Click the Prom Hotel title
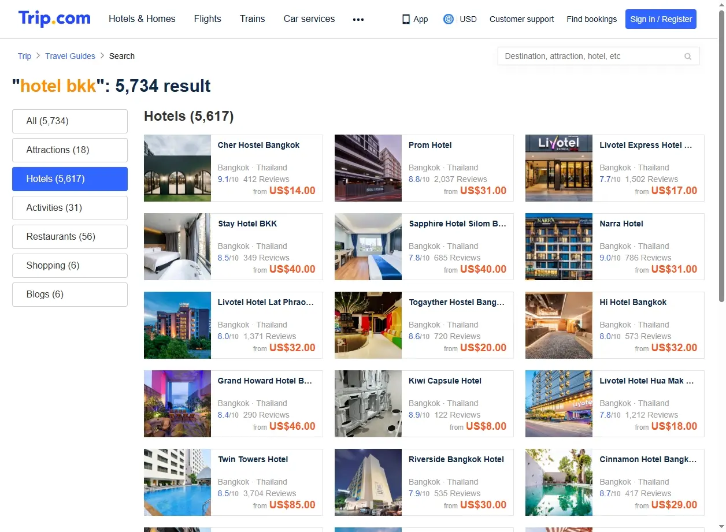The width and height of the screenshot is (726, 532). click(430, 146)
